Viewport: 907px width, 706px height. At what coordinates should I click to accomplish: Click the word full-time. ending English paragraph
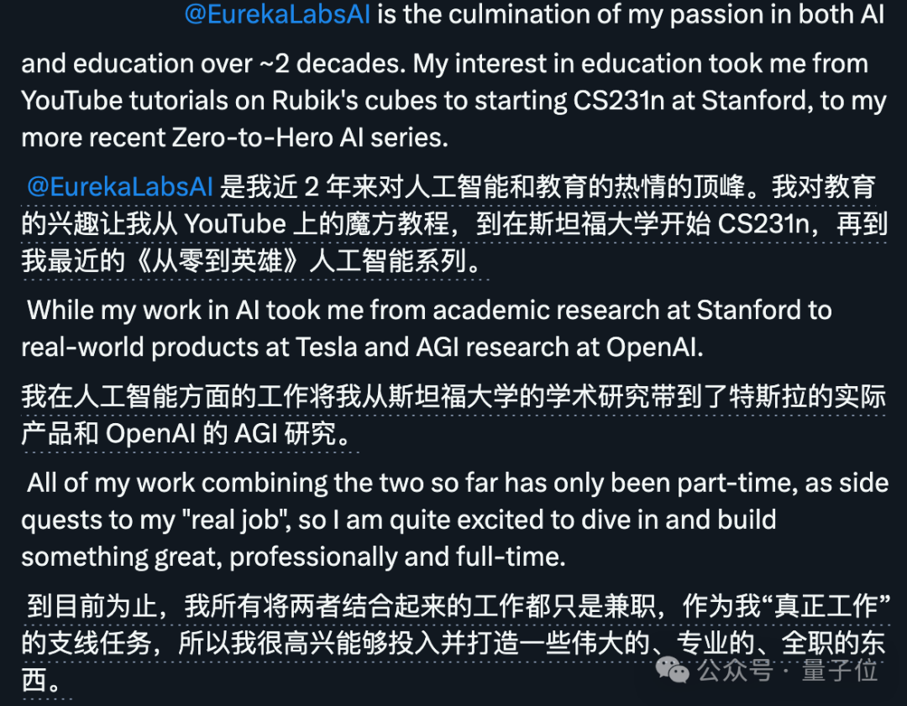click(x=511, y=557)
